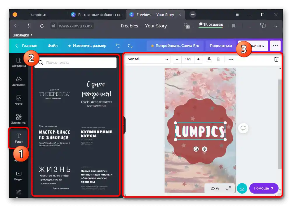This screenshot has height=207, width=292.
Task: Enter fullscreen with the expand arrows icon
Action: coord(228,188)
